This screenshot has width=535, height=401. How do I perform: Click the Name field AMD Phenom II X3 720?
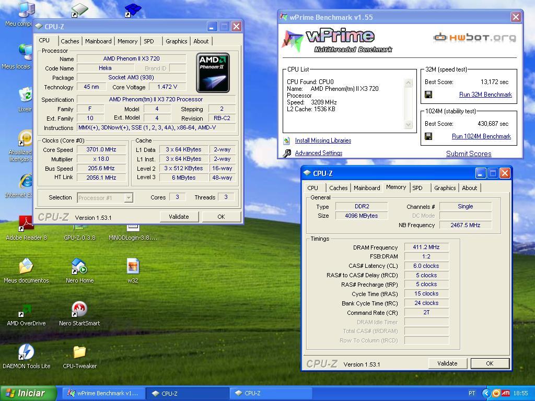(131, 58)
